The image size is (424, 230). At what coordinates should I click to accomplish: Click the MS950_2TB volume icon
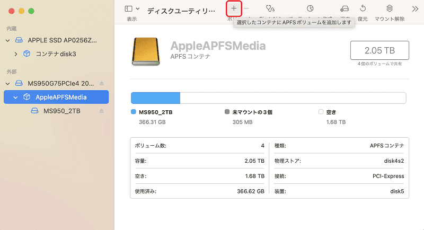(34, 111)
